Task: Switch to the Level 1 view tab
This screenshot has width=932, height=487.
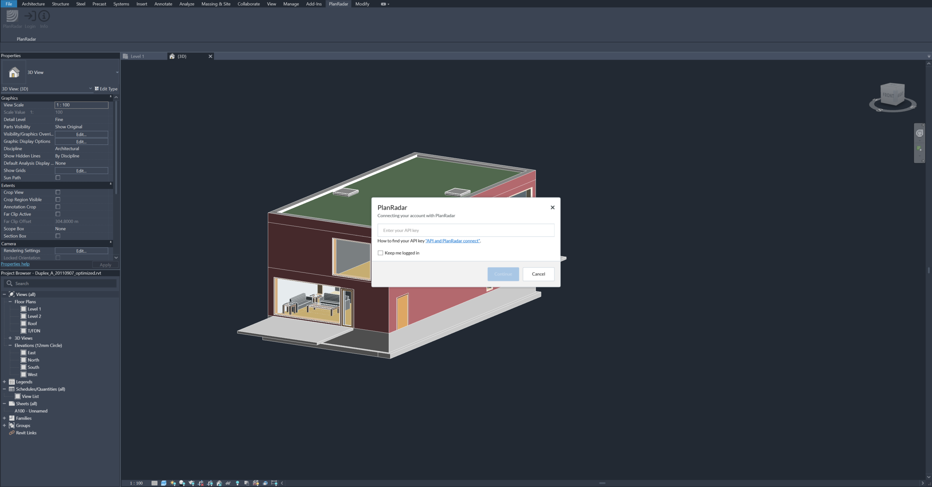Action: click(x=138, y=56)
